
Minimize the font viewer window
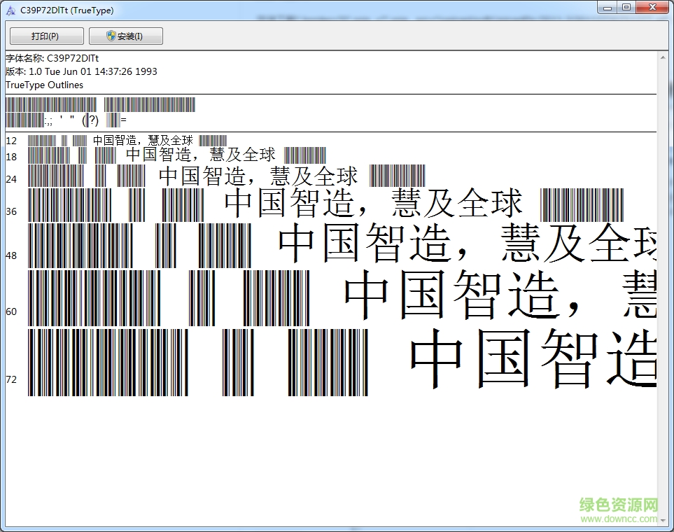(607, 7)
